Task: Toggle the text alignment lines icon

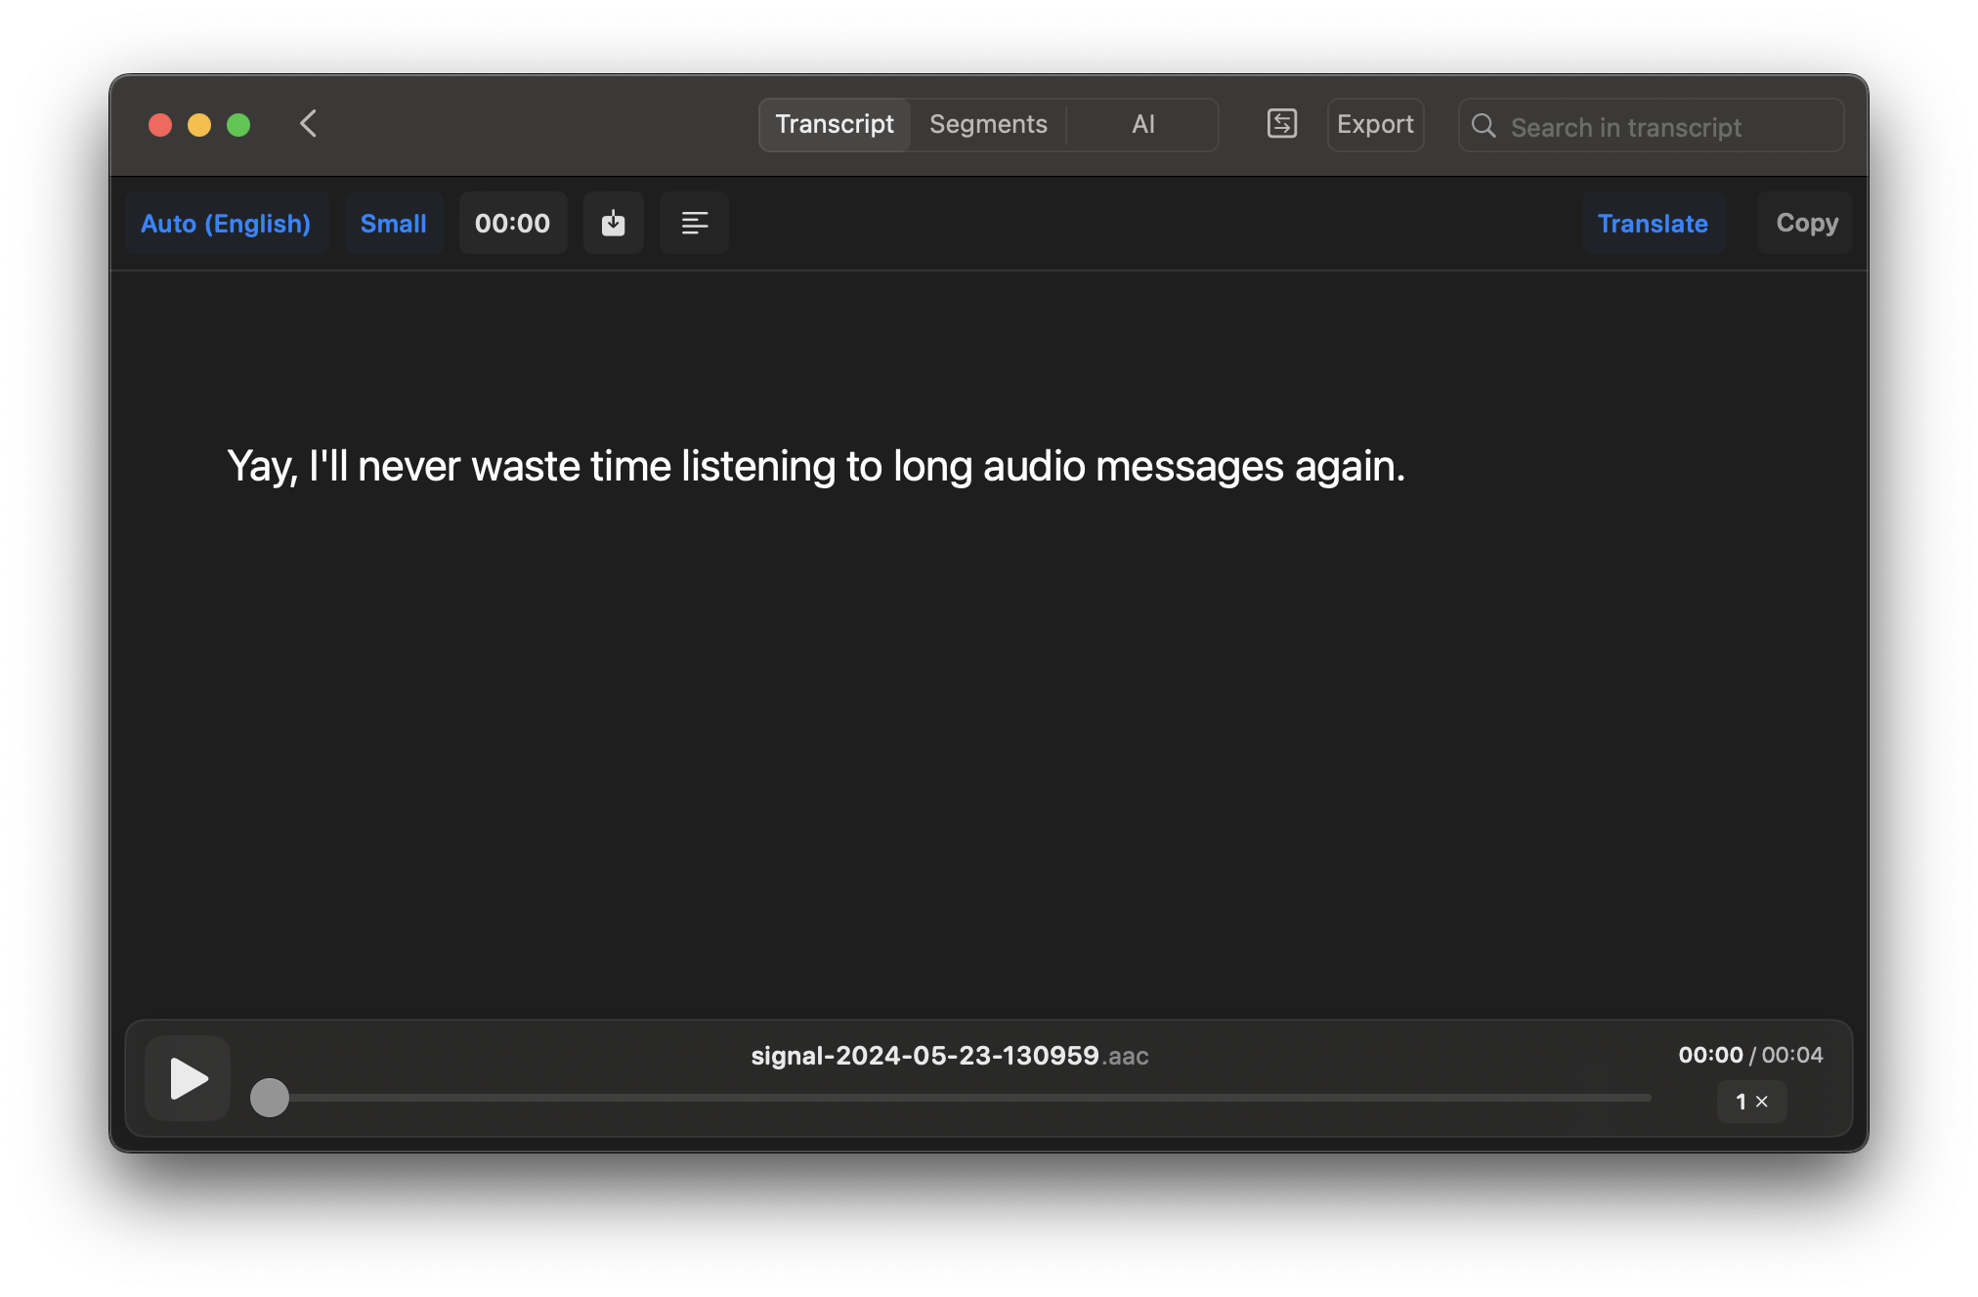Action: [694, 224]
